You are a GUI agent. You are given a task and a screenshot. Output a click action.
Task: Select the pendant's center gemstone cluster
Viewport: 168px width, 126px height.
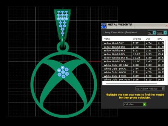point(63,72)
